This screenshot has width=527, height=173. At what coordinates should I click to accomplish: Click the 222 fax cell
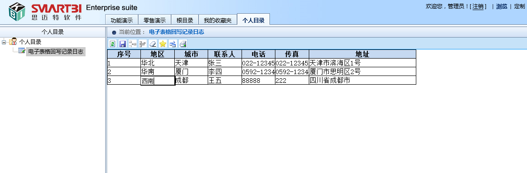tap(292, 80)
